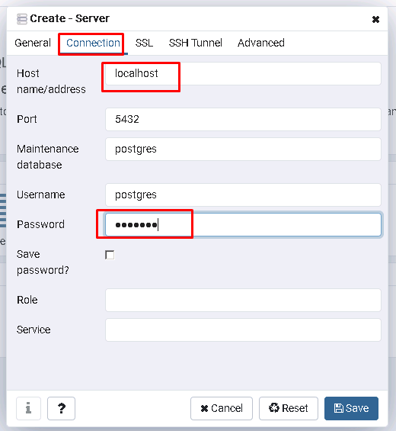Click the Reset button
This screenshot has height=431, width=396.
289,408
